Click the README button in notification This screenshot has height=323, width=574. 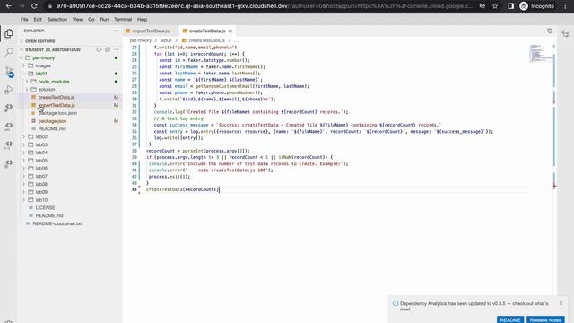pos(510,319)
